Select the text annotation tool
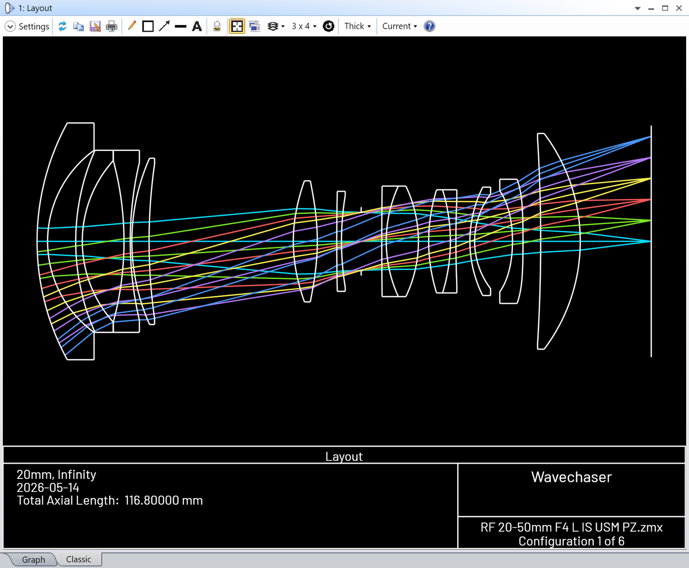689x568 pixels. tap(197, 26)
